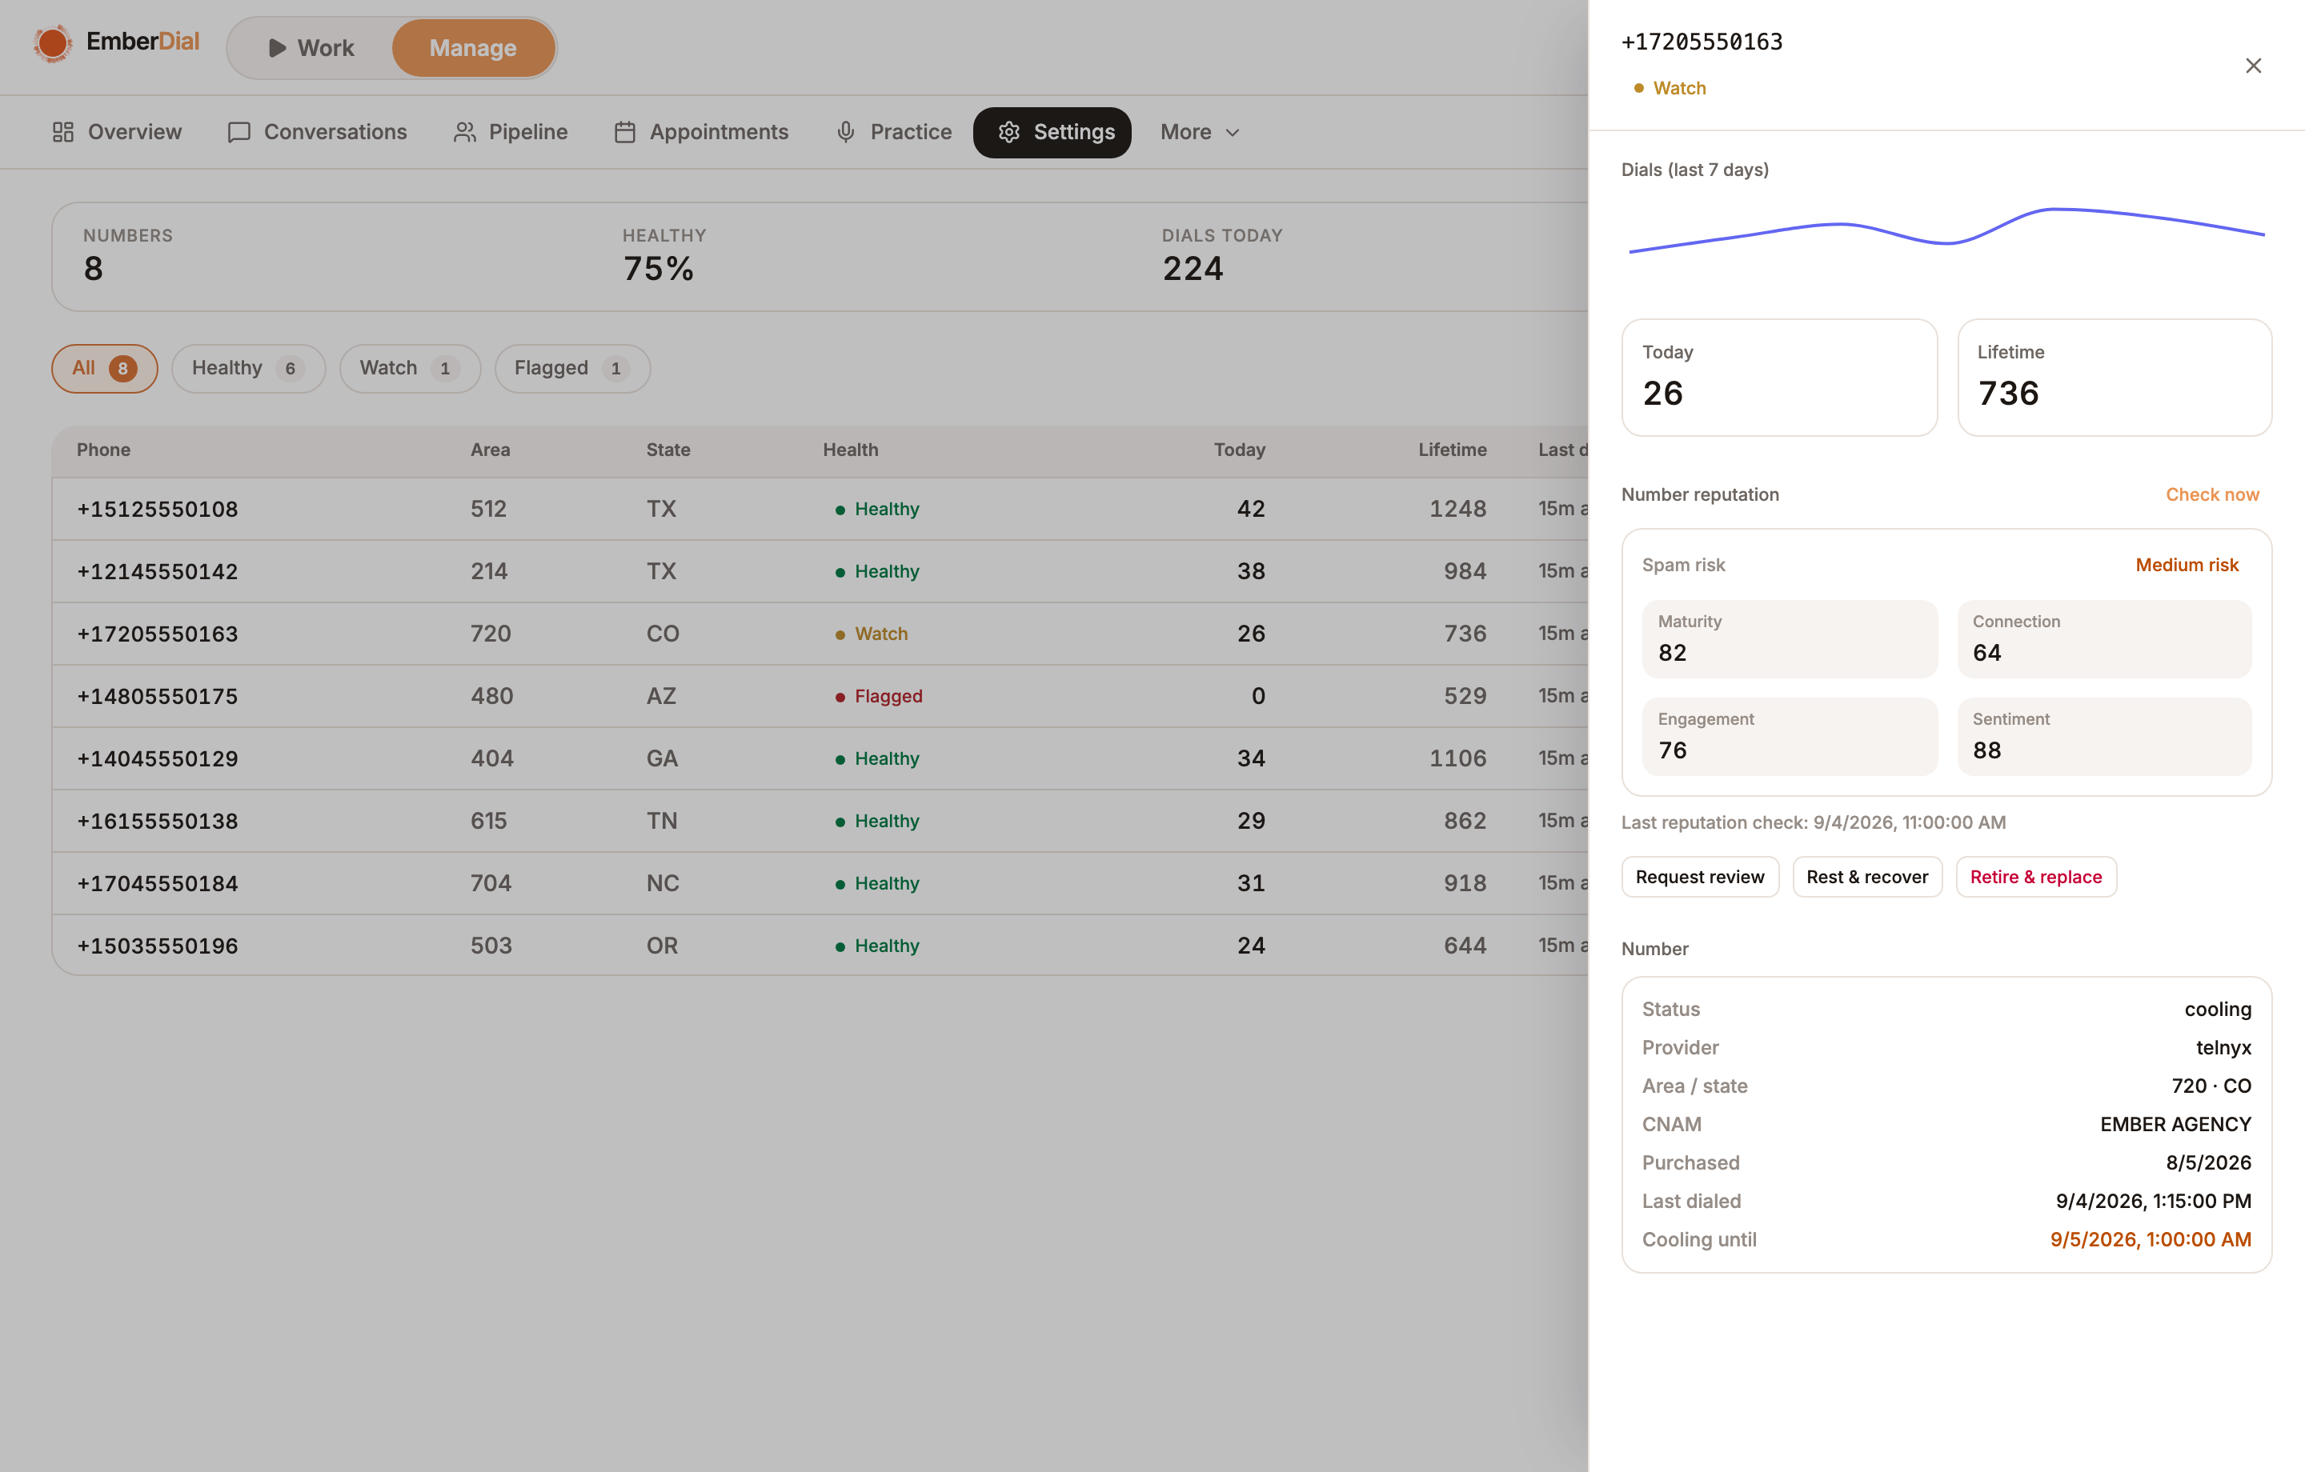The image size is (2305, 1472).
Task: Click the Maturity 82 score tile
Action: pos(1789,639)
